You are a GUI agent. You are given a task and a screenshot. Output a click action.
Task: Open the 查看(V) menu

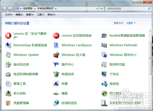[30, 15]
